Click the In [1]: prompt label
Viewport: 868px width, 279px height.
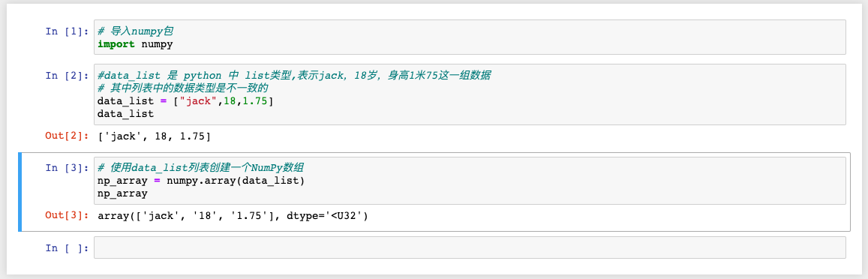(x=67, y=31)
